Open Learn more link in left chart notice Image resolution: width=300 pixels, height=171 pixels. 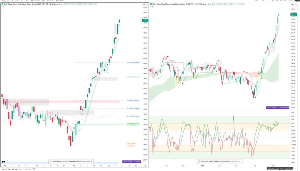(x=86, y=161)
